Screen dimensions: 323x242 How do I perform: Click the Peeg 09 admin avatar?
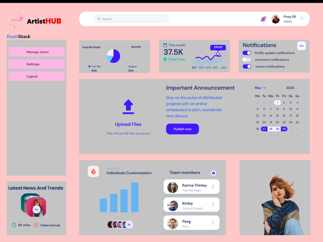tap(276, 19)
